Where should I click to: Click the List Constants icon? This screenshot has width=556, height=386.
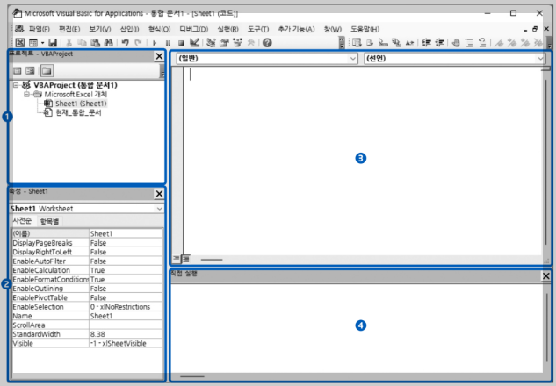[370, 43]
